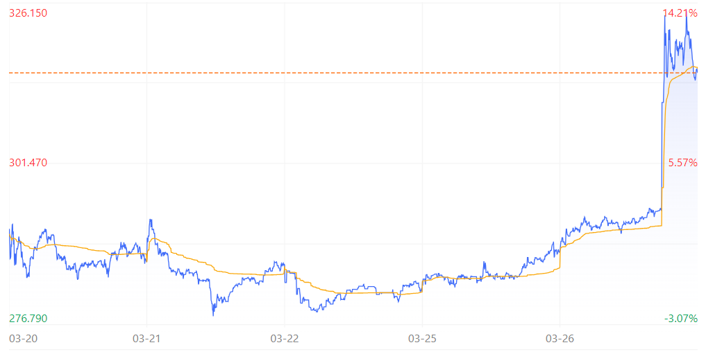Click the 14.21% percentage label
706x354 pixels.
point(680,13)
